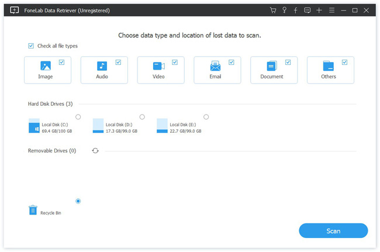This screenshot has width=380, height=252.
Task: Open the feedback chat bubble icon
Action: (x=308, y=11)
